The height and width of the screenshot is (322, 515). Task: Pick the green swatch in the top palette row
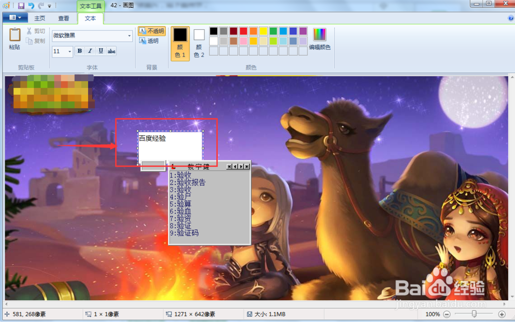click(273, 31)
